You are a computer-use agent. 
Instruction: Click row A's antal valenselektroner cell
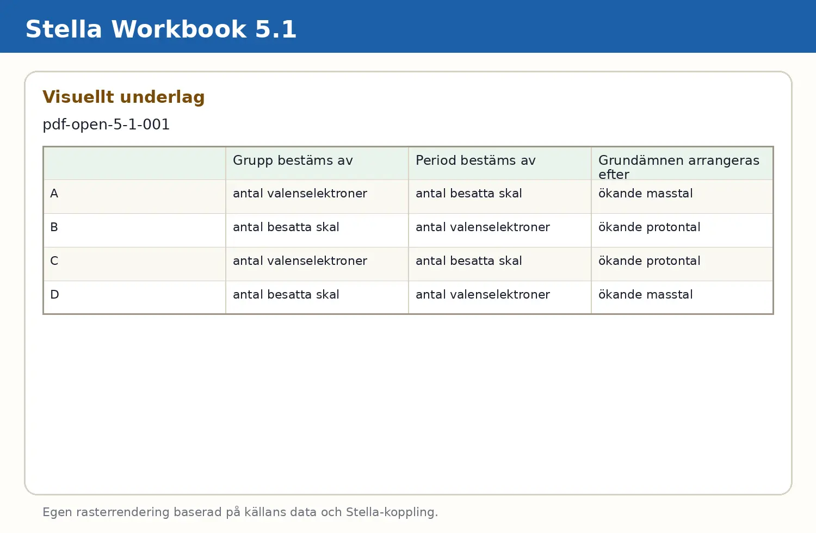point(317,197)
